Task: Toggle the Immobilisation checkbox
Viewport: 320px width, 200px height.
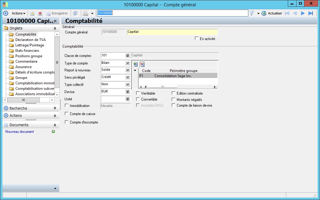Action: point(67,106)
